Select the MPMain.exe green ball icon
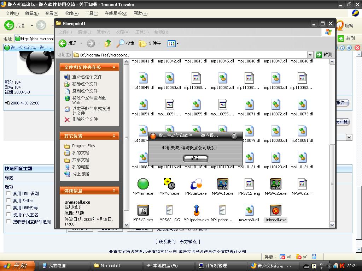Viewport: 362px width, 271px height. 143,184
